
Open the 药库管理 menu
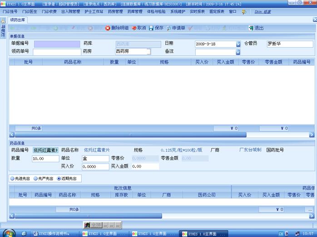(135, 11)
